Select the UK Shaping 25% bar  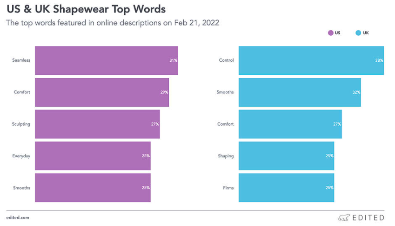coord(286,156)
